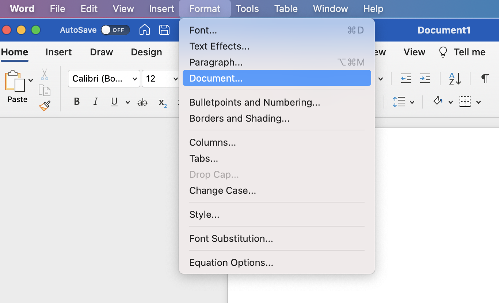Click the Increase Indent icon
Screen dimensions: 499x303
click(425, 78)
